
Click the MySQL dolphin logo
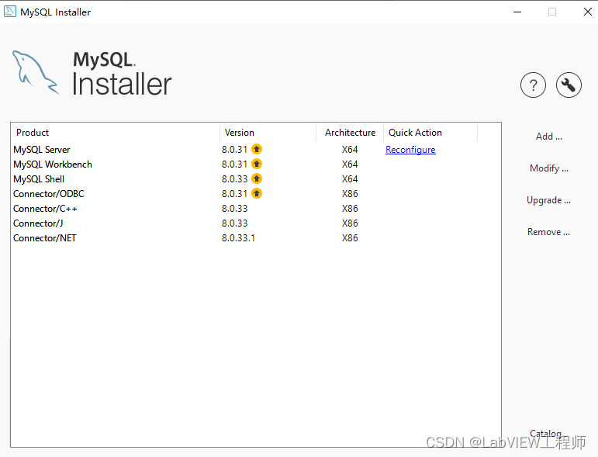coord(36,72)
